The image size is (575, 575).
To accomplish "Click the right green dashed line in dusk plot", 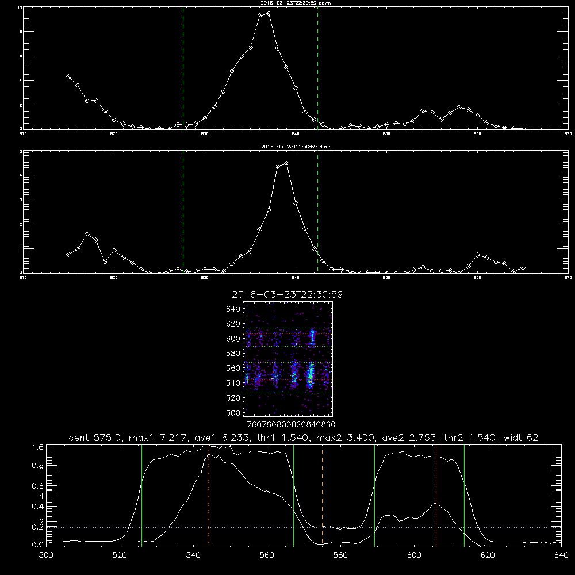I will (x=317, y=212).
